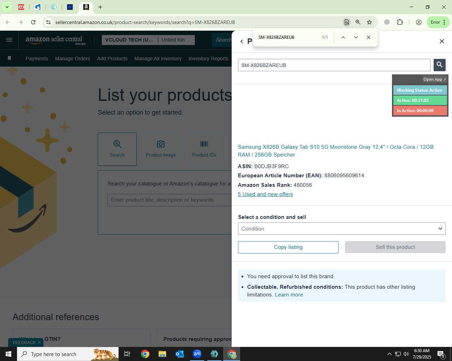Click the Sell this product button
This screenshot has width=452, height=361.
[395, 247]
